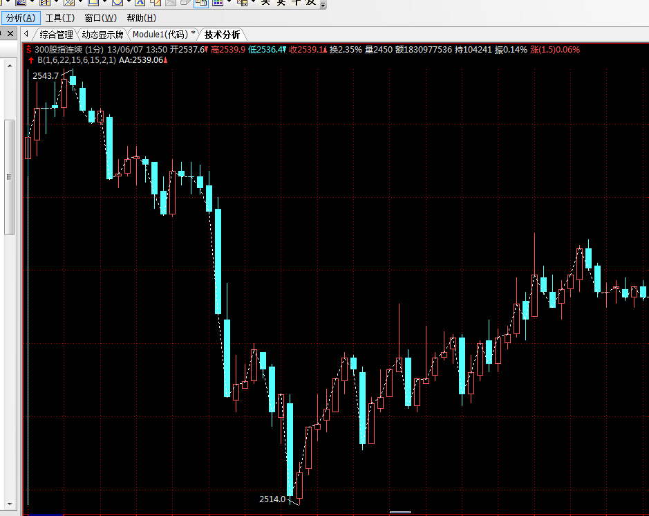This screenshot has width=649, height=516.
Task: Switch to the 动态显示牌 tab
Action: coord(102,35)
